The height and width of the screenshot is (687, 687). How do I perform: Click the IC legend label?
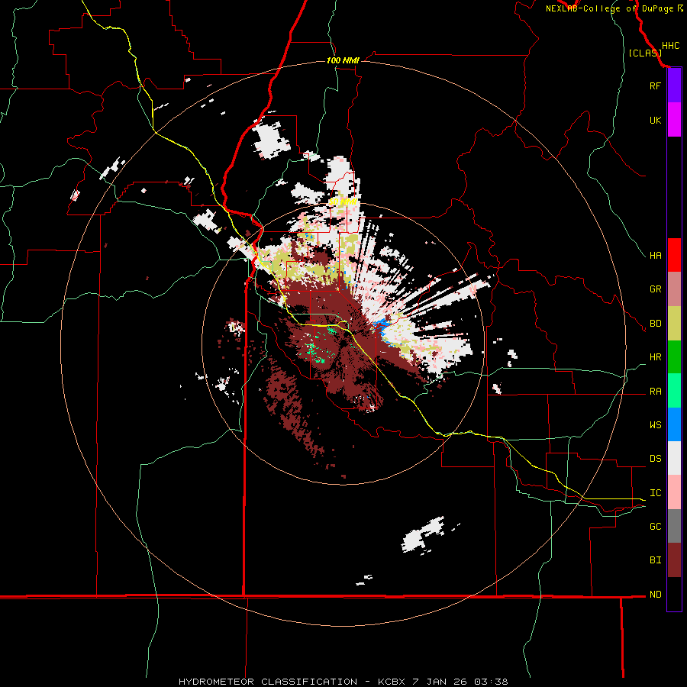click(x=655, y=493)
